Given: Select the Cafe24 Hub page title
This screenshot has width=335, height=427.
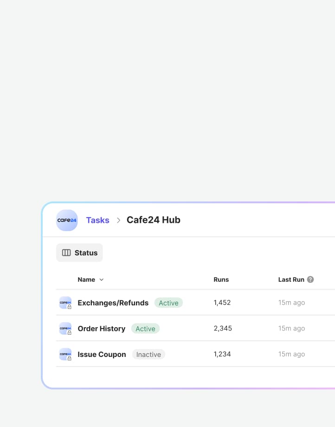Looking at the screenshot, I should [x=153, y=220].
